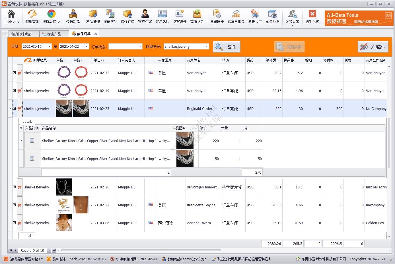Click buyer name selvarajen amoort cell
This screenshot has height=264, width=395.
[x=203, y=187]
